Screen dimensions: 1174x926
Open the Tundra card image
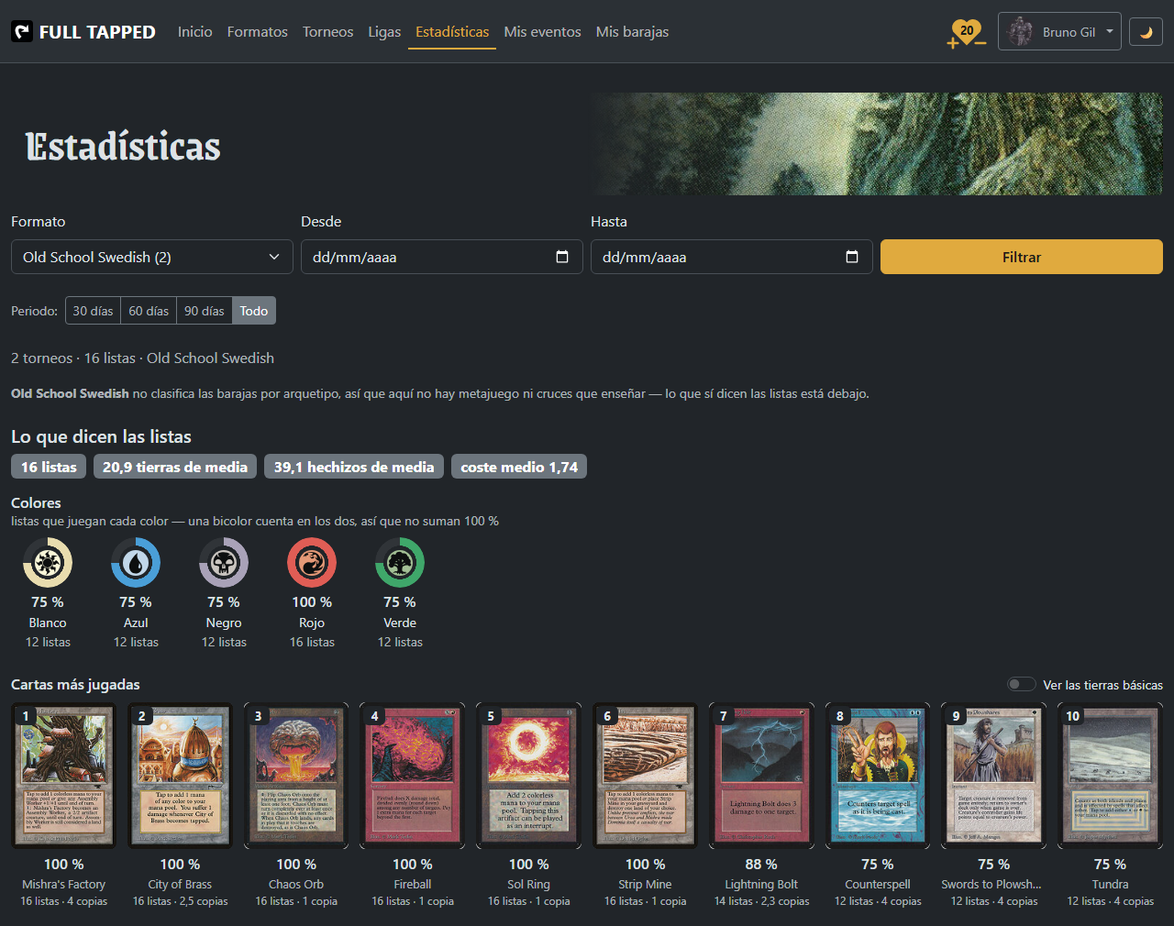coord(1111,776)
